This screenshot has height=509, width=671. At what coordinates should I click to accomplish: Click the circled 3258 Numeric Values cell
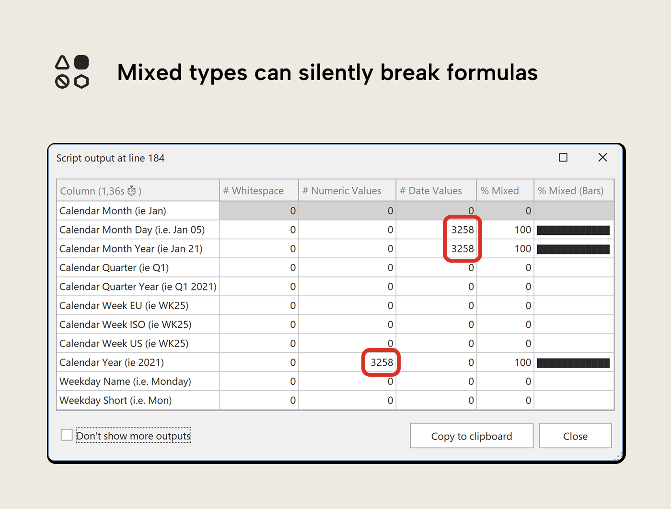pos(381,362)
